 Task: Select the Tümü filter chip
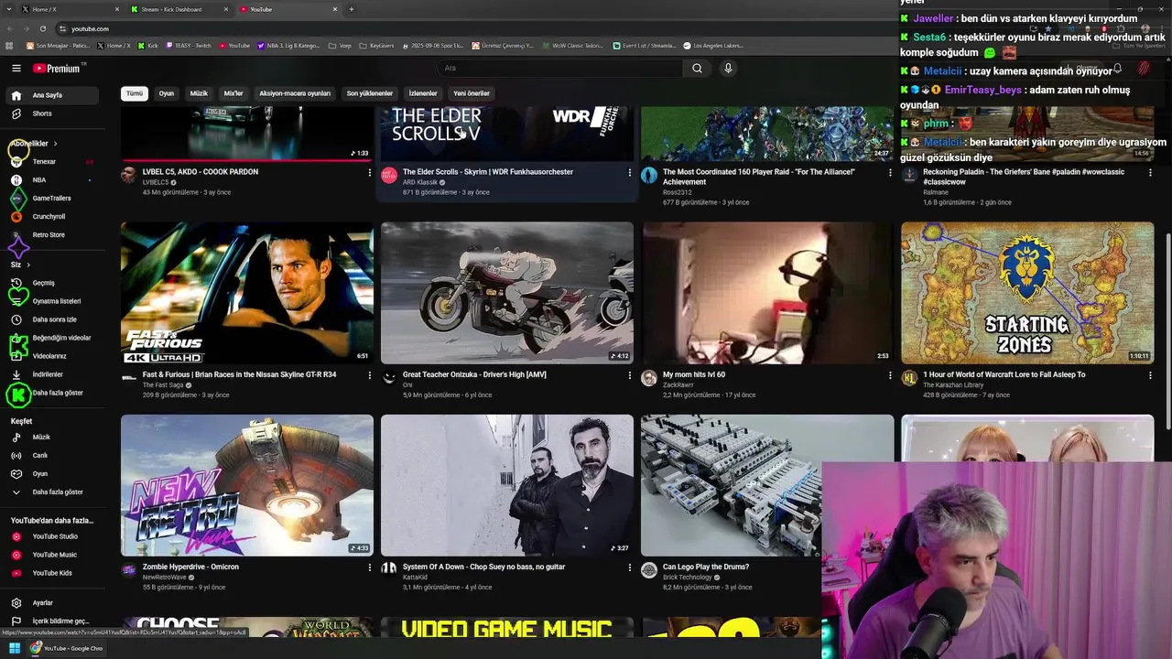(135, 93)
